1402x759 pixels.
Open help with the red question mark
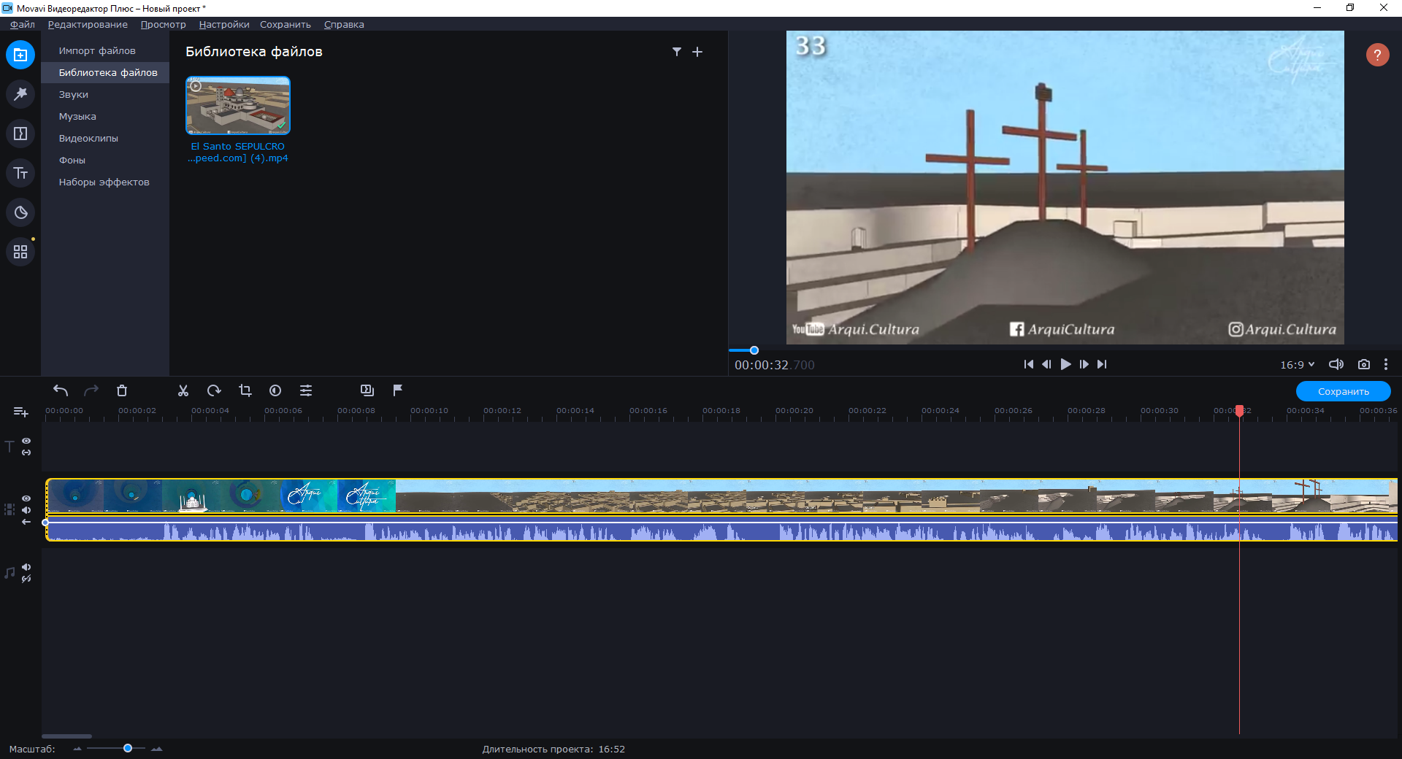pos(1378,55)
